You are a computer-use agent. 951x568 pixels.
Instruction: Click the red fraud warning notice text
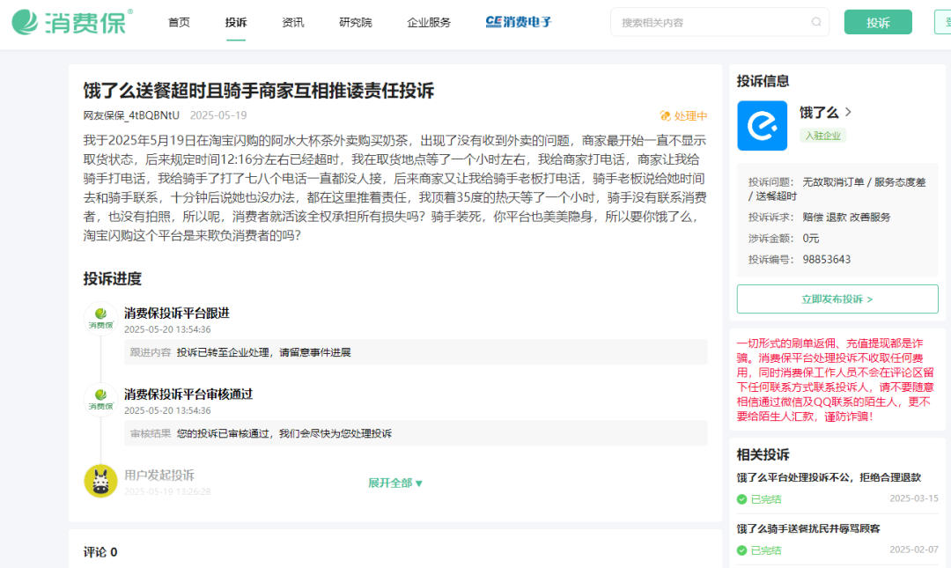pos(835,380)
